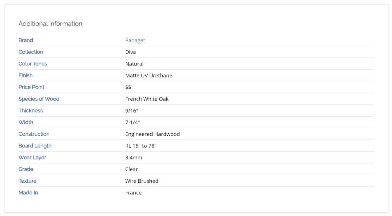Click the Wire Brushed texture value
Viewport: 392px width, 216px height.
click(141, 181)
